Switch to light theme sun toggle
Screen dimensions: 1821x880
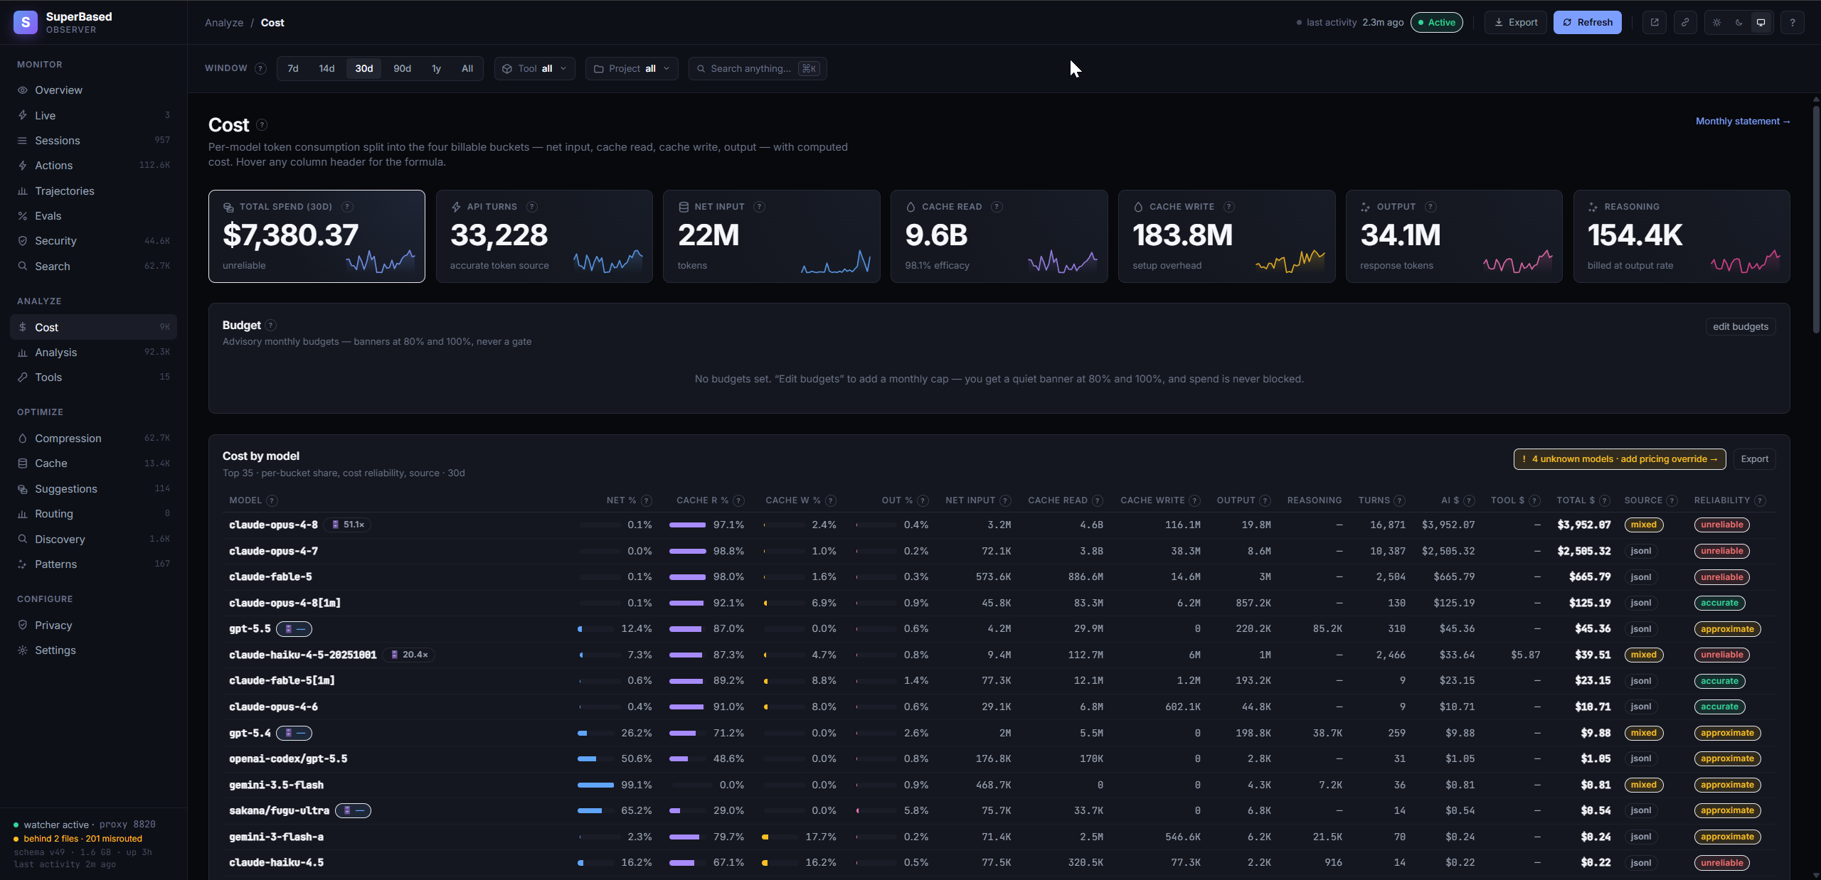pyautogui.click(x=1716, y=22)
